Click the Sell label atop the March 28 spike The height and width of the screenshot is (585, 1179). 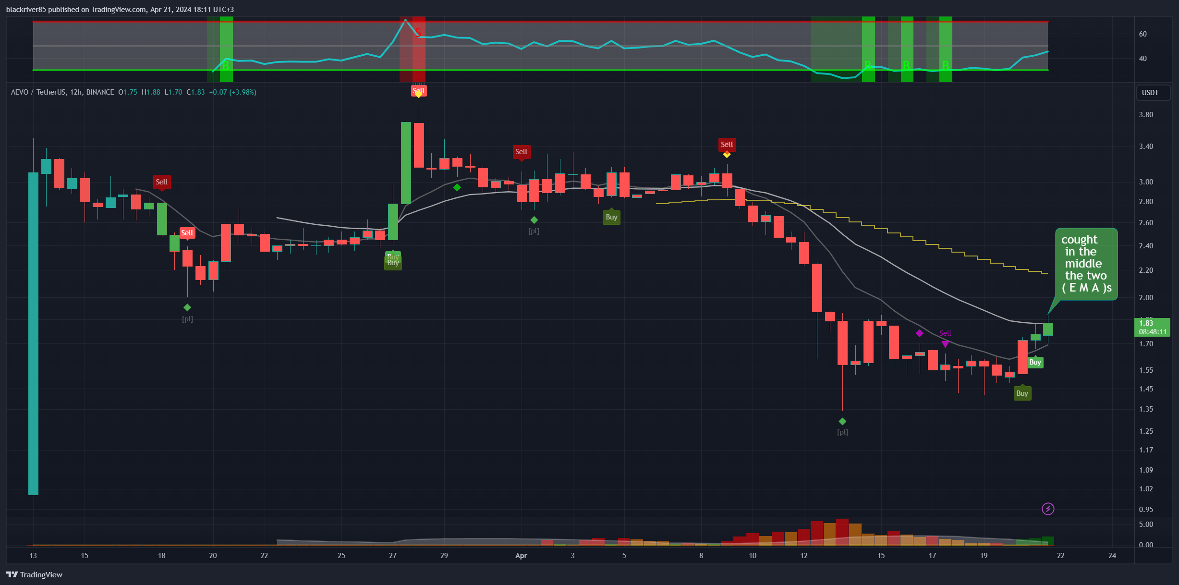click(x=419, y=90)
